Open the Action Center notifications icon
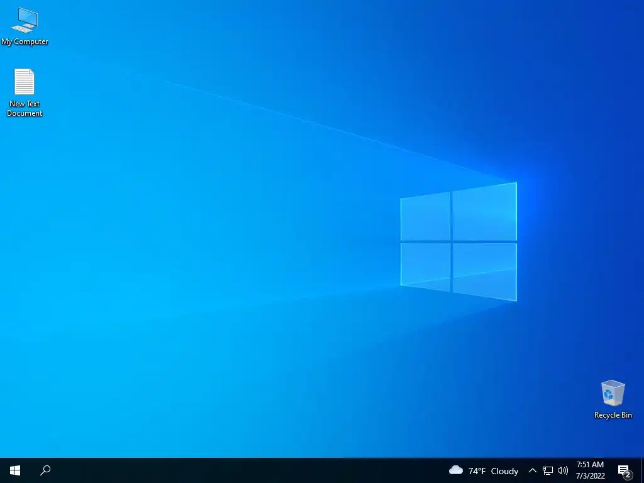The height and width of the screenshot is (483, 644). point(625,471)
